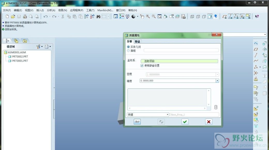
Task: Click the Refit view icon
Action: [160, 17]
